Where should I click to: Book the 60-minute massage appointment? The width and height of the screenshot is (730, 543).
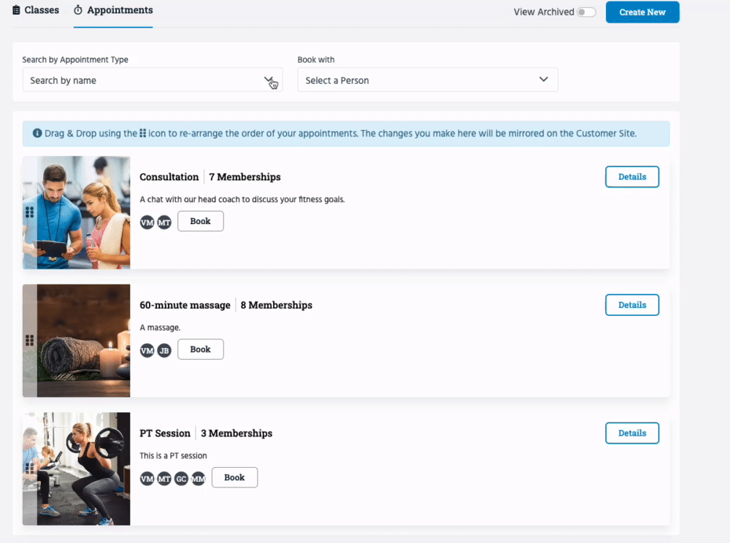[x=200, y=350]
